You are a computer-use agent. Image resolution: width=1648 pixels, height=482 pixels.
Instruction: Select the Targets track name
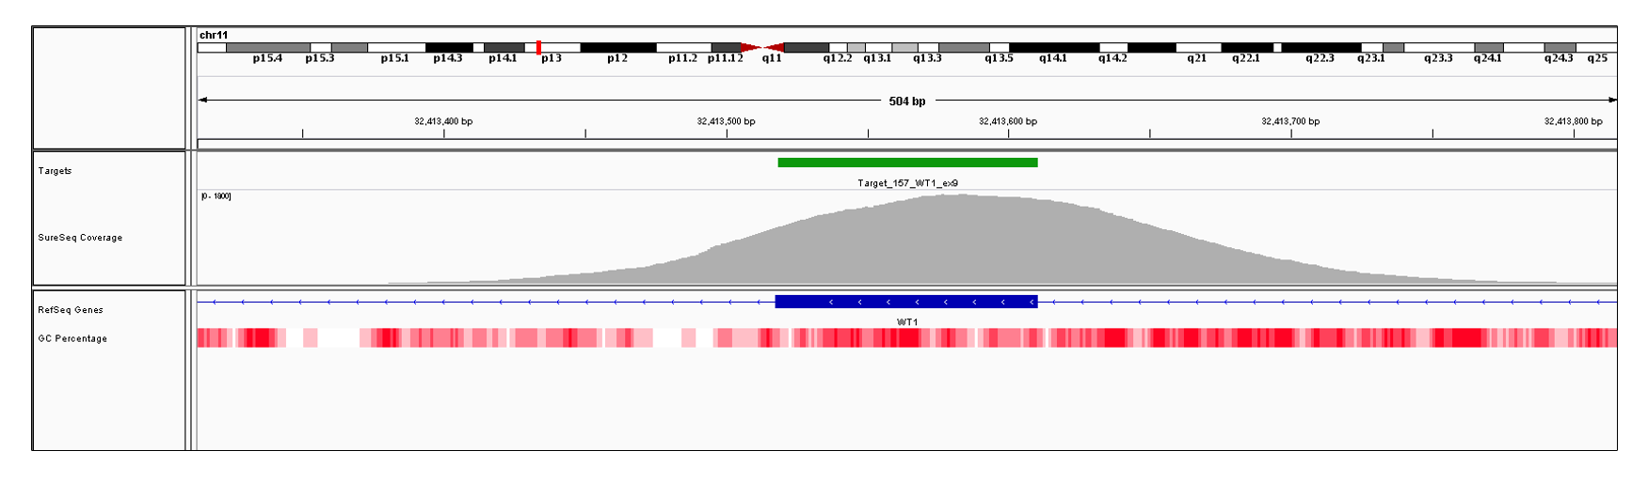55,171
